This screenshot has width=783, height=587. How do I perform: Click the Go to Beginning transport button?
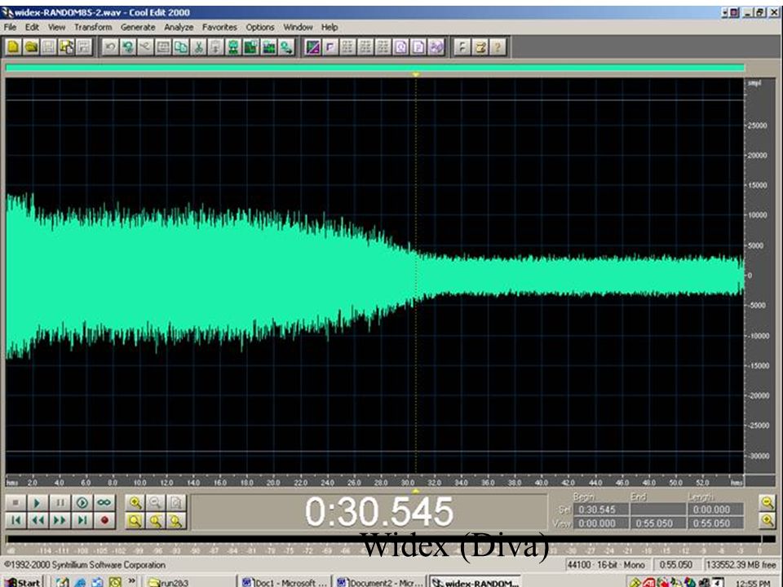click(x=15, y=521)
